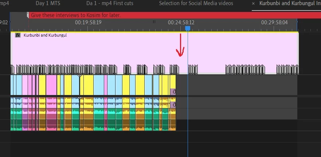Viewport: 321px width, 157px height.
Task: Click the purple badge on last audio clip
Action: click(173, 105)
